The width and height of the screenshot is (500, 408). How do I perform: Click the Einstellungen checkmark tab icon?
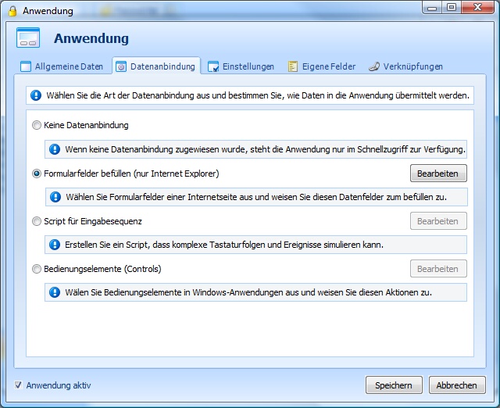[213, 66]
